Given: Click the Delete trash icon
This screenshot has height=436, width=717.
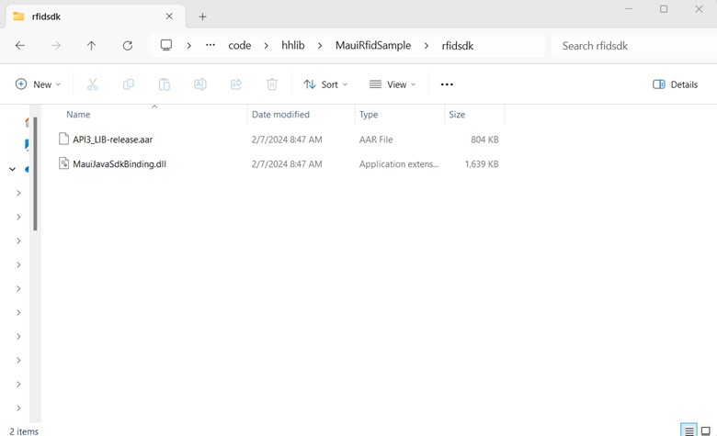Looking at the screenshot, I should point(272,84).
